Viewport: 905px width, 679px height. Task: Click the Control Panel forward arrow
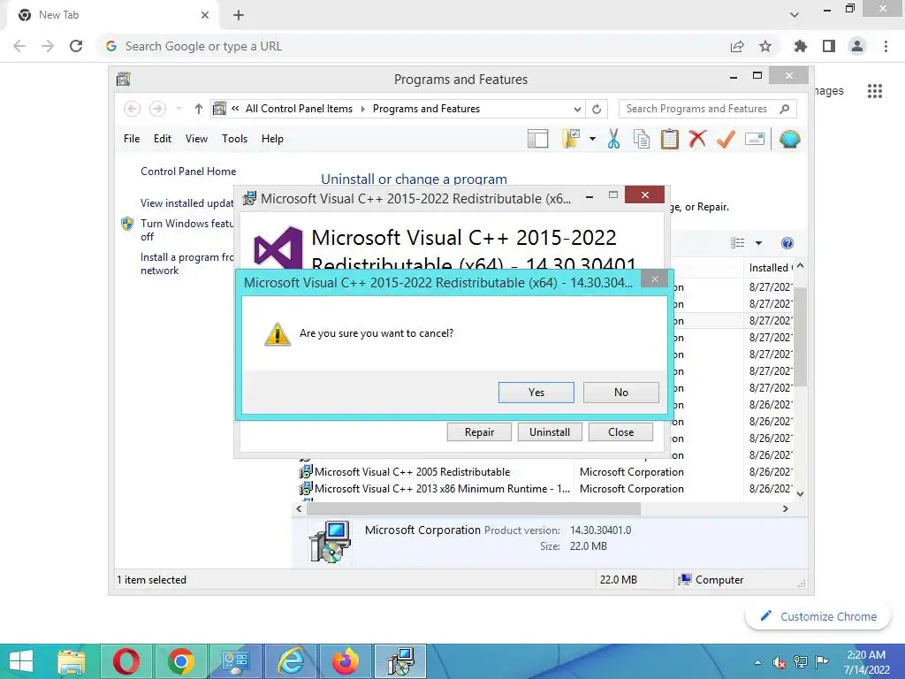(157, 109)
